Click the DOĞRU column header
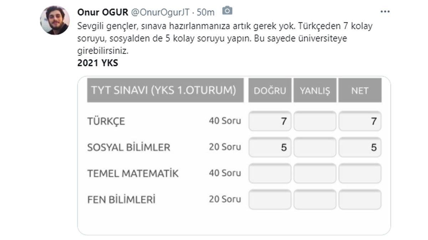This screenshot has width=428, height=240. pyautogui.click(x=270, y=90)
